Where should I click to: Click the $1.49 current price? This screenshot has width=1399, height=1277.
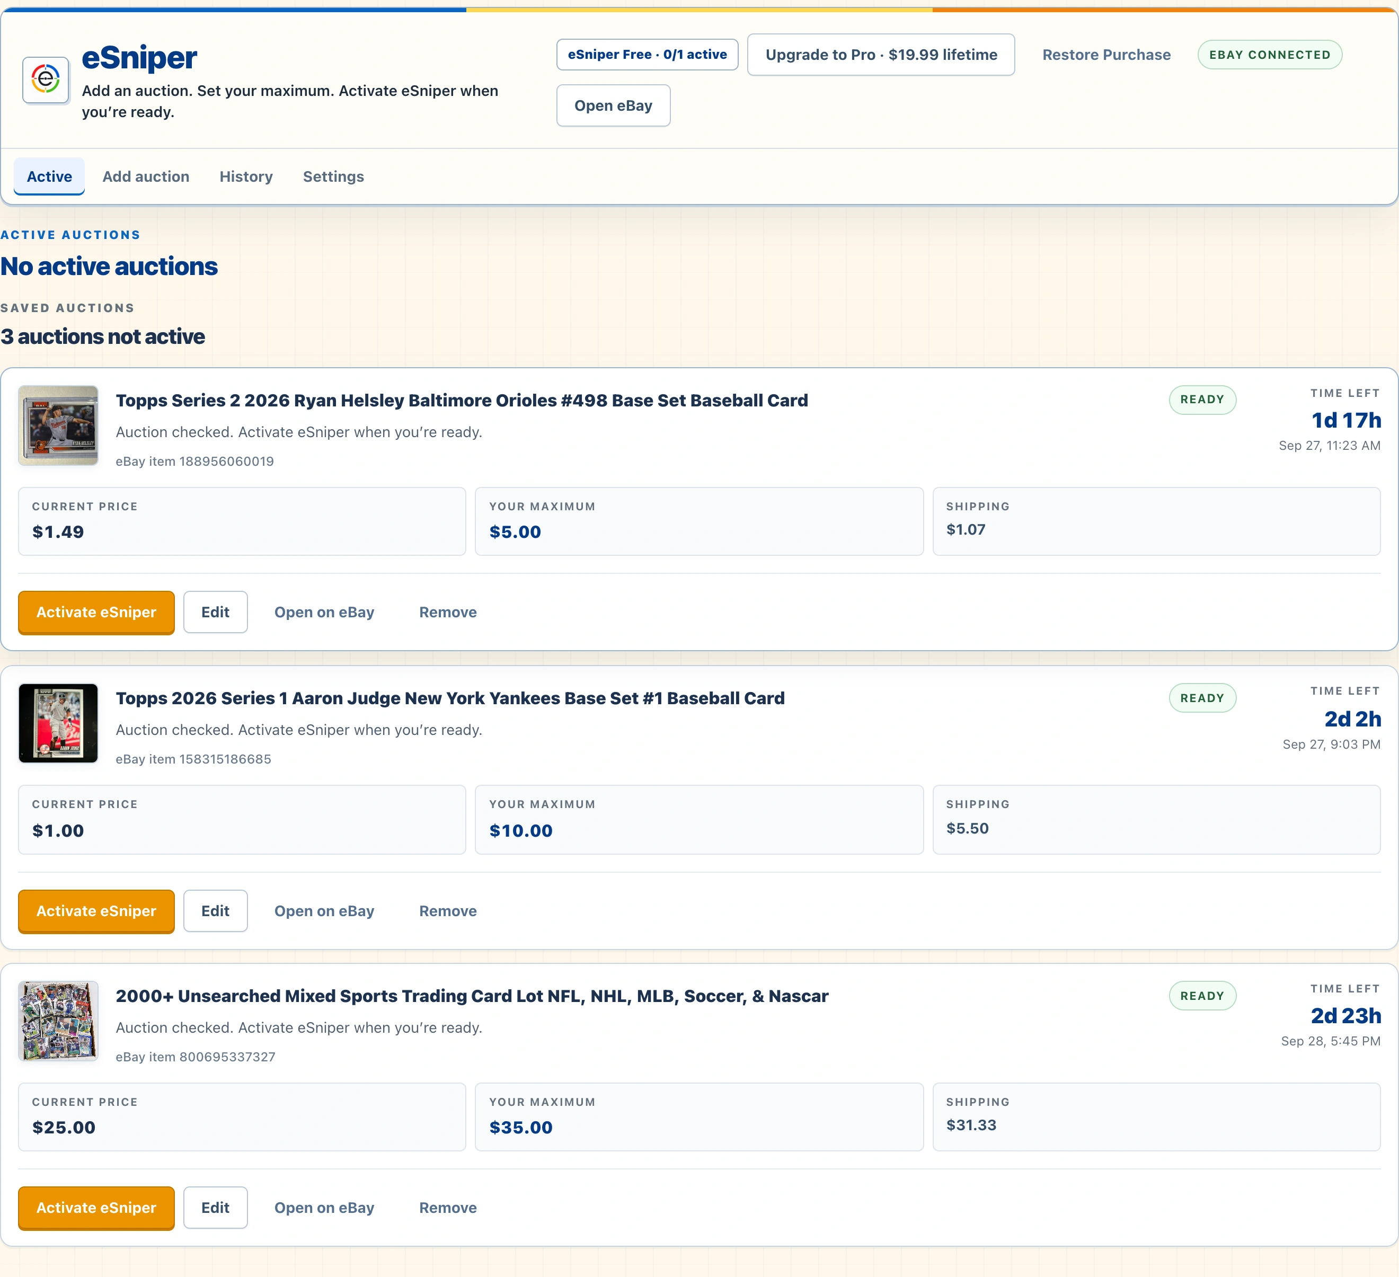(x=58, y=533)
